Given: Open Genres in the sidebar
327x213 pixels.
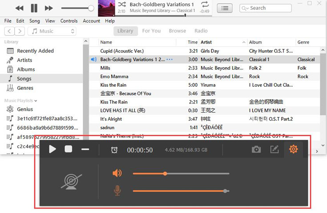Looking at the screenshot, I should pos(41,88).
